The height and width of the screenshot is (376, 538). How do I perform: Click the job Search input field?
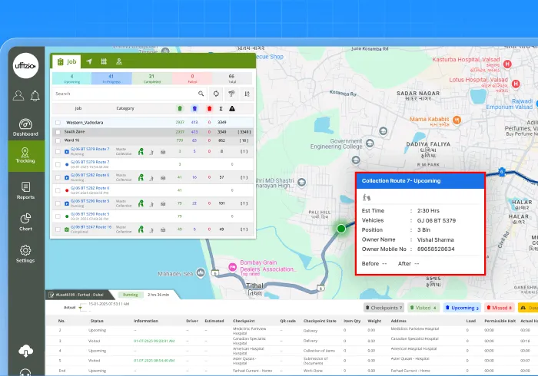[115, 94]
